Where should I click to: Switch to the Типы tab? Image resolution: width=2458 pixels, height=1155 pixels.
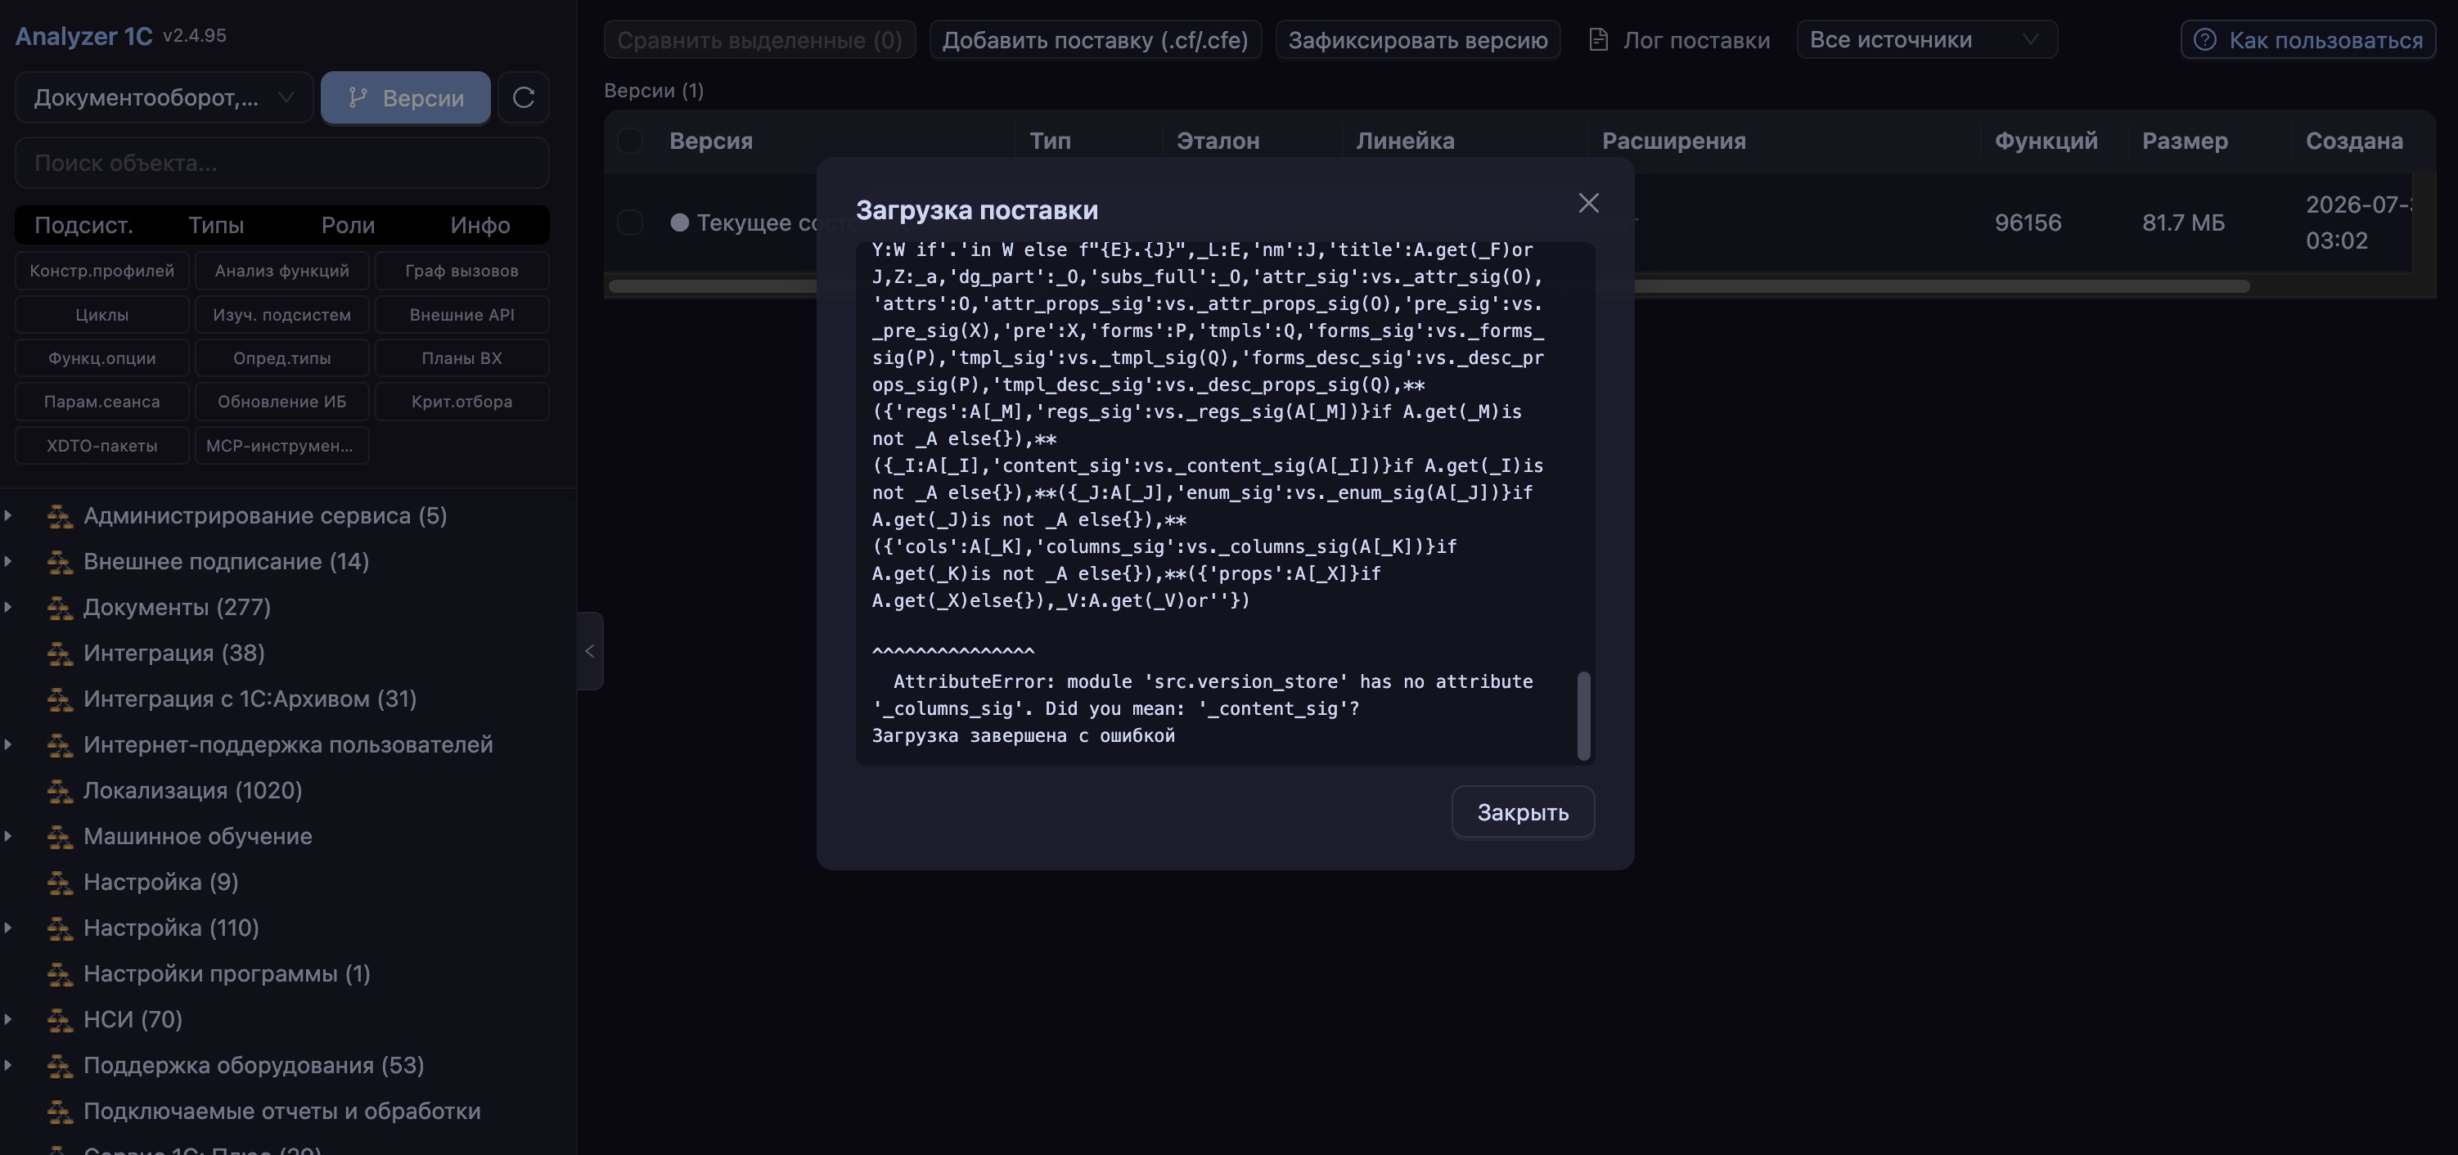[216, 225]
